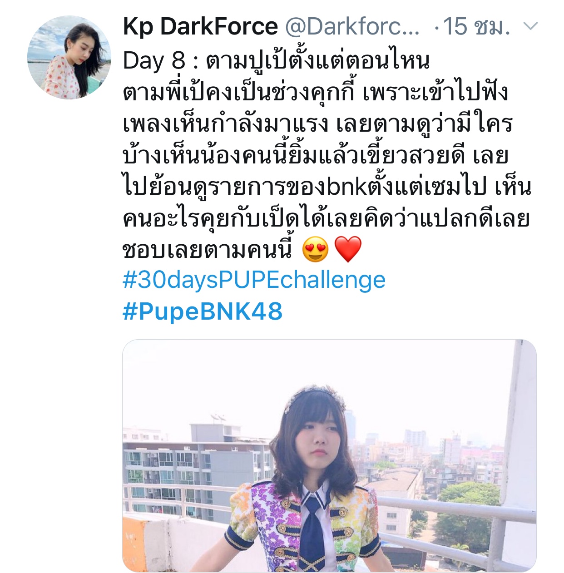The image size is (564, 573).
Task: Open the Kp DarkForce display name
Action: 200,26
